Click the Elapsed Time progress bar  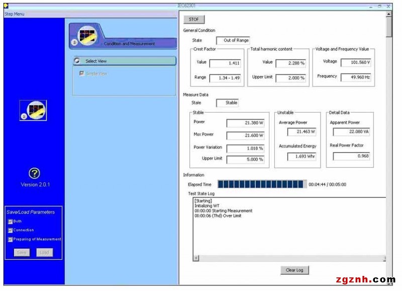[x=262, y=184]
